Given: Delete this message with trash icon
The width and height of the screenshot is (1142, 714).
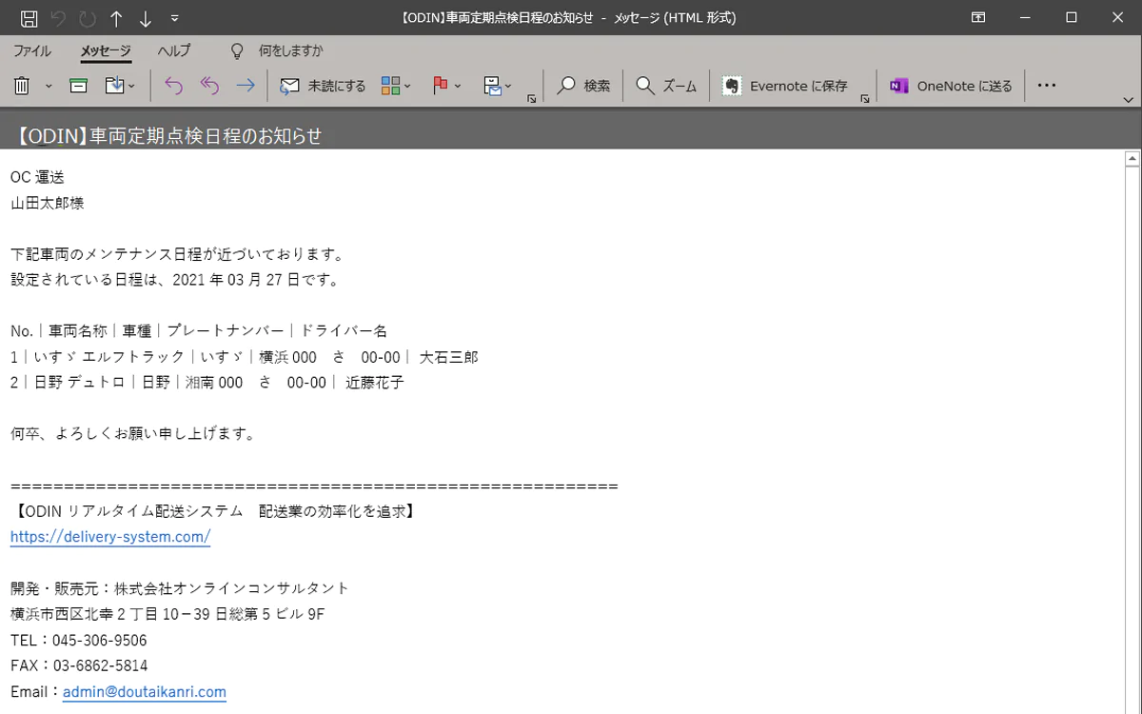Looking at the screenshot, I should 22,86.
